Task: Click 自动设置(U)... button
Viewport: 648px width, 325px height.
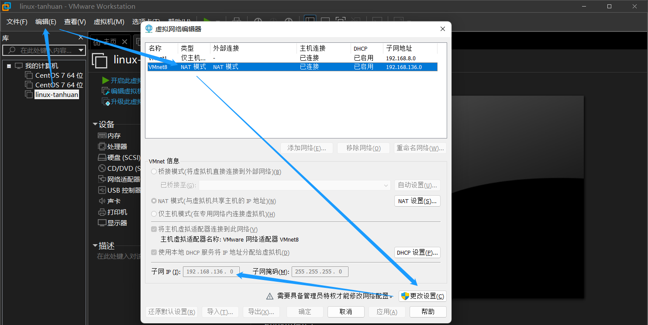Action: pos(417,185)
